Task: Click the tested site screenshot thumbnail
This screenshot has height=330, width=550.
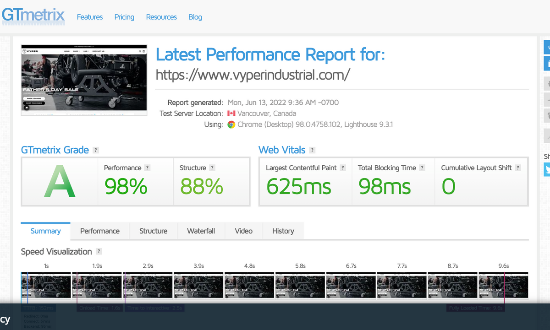Action: 84,80
